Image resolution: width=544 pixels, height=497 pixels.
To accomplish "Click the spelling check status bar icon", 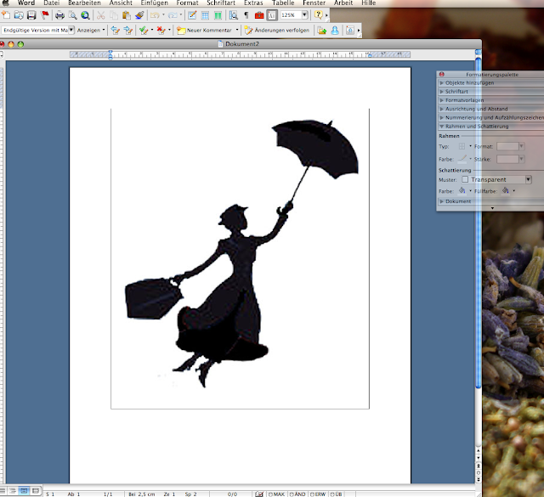I will [x=259, y=494].
